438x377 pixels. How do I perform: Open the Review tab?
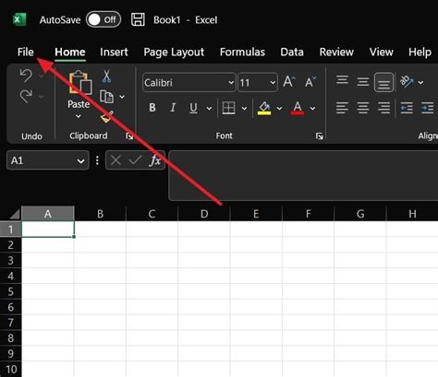(336, 52)
